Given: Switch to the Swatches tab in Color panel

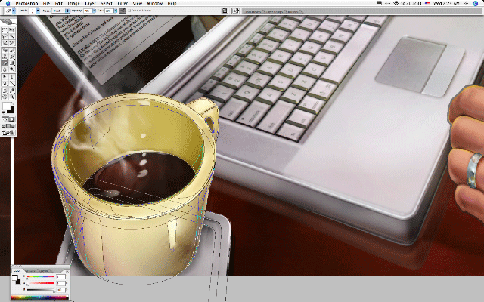Looking at the screenshot, I should pyautogui.click(x=32, y=270).
